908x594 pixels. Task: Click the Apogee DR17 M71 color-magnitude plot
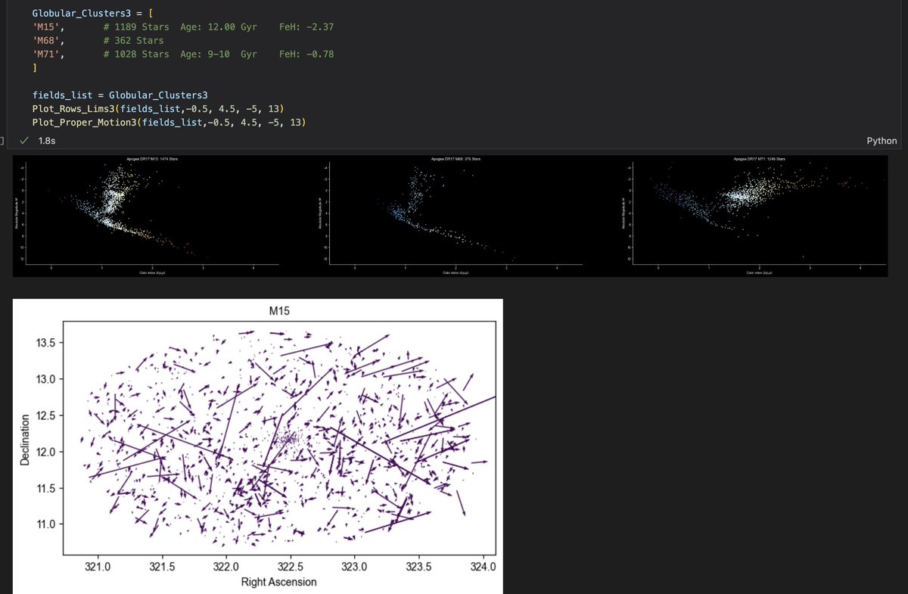point(758,216)
